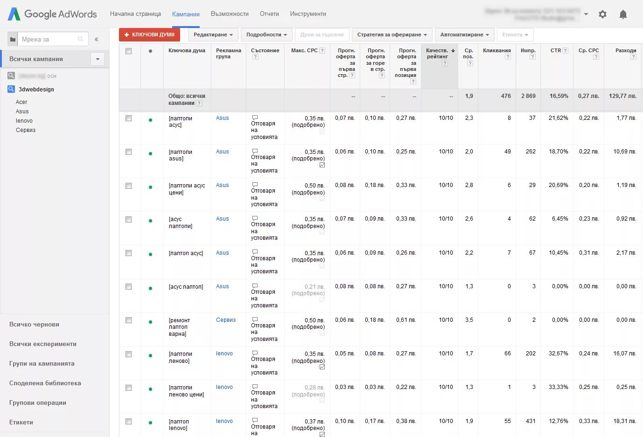
Task: Check the [лаптопи asus] keyword row
Action: (128, 152)
